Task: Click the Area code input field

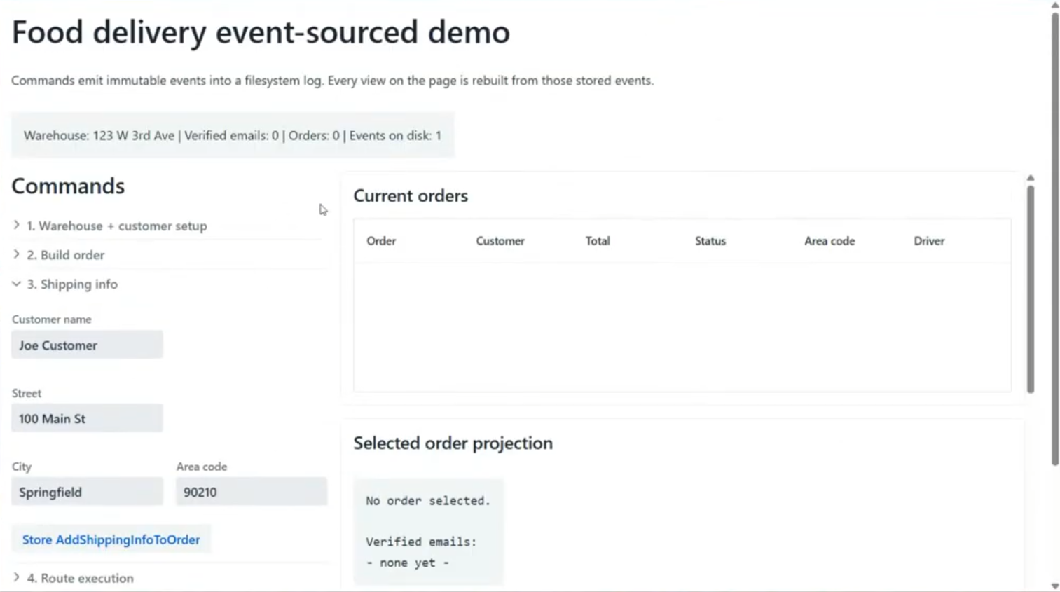Action: (252, 492)
